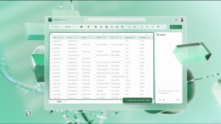This screenshot has width=221, height=124.
Task: Click Analyze this data with Copilot
Action: [x=137, y=100]
